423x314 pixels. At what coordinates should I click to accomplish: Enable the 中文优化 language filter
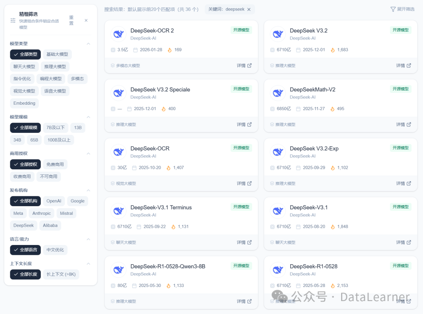(55, 250)
